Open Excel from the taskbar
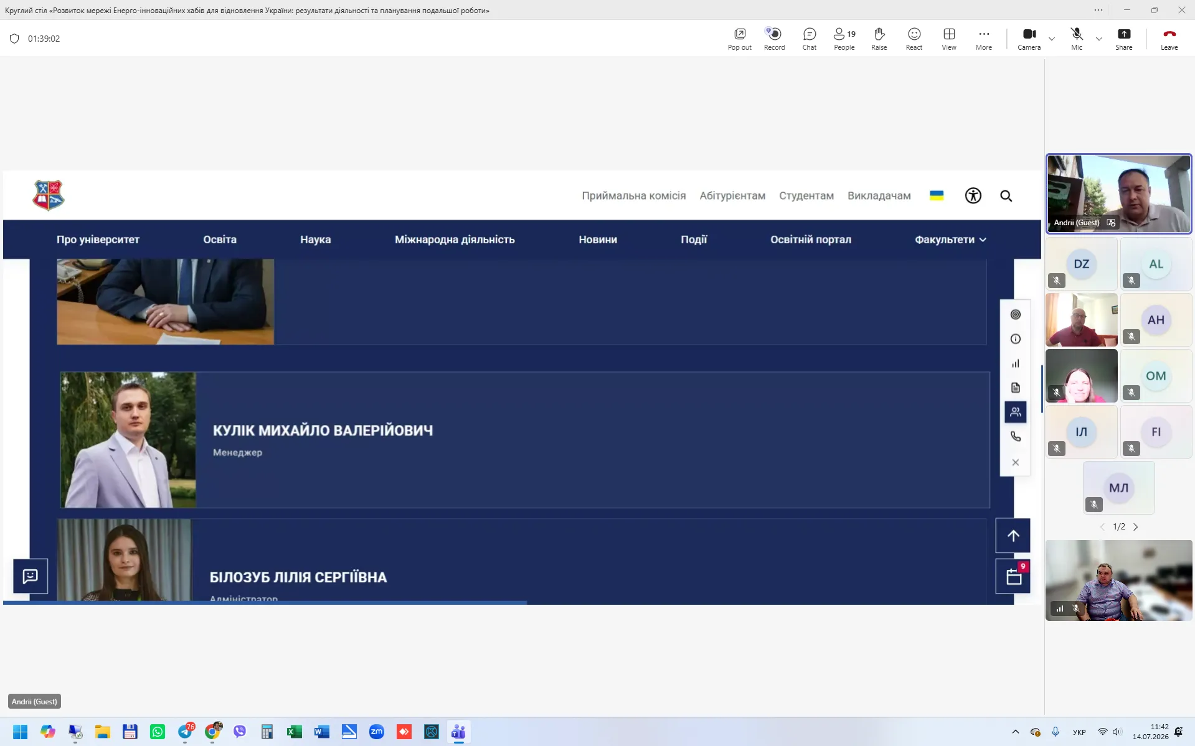Image resolution: width=1195 pixels, height=746 pixels. 294,732
